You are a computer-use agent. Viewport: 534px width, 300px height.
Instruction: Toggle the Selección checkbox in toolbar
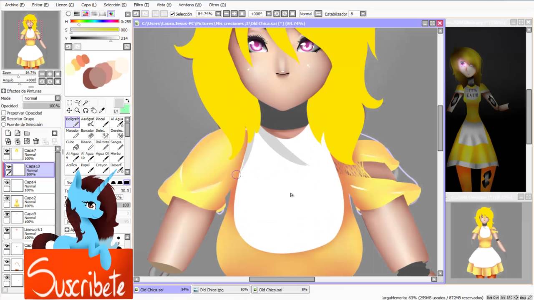[x=172, y=14]
